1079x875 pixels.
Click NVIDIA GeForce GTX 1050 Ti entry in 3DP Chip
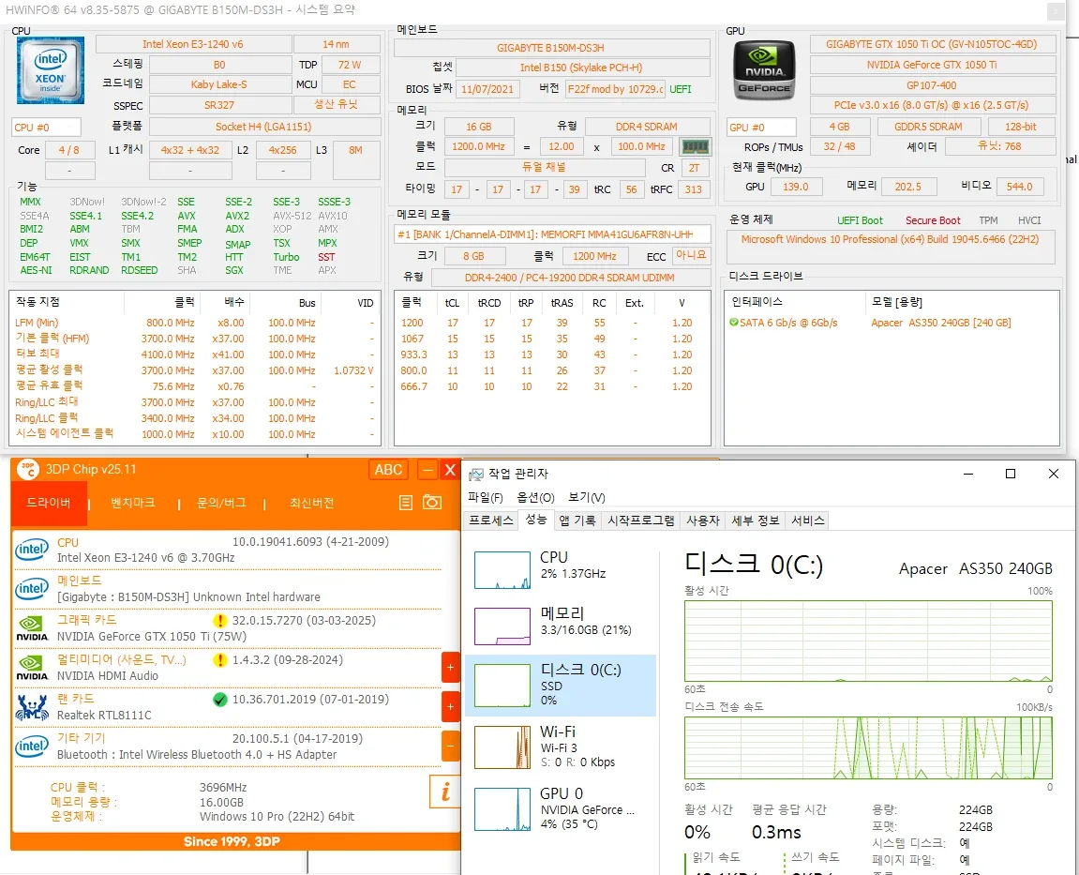coord(151,636)
